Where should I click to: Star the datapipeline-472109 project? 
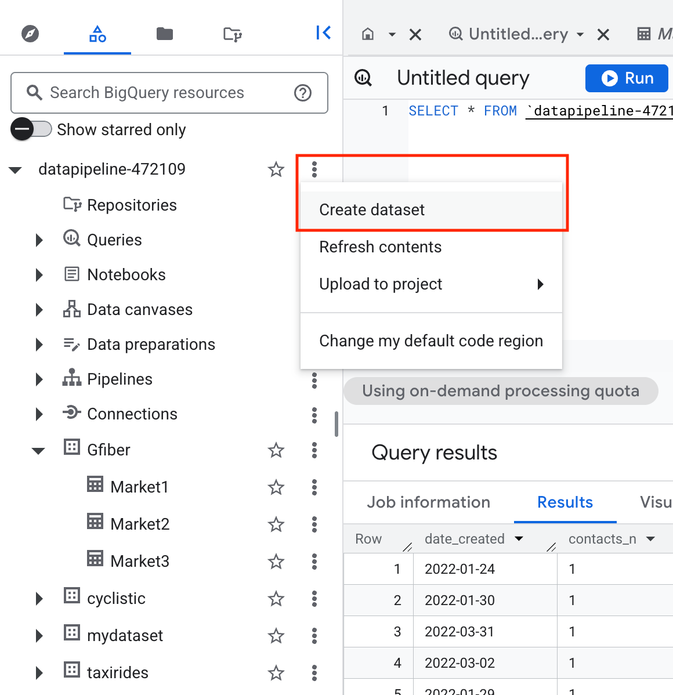coord(276,169)
